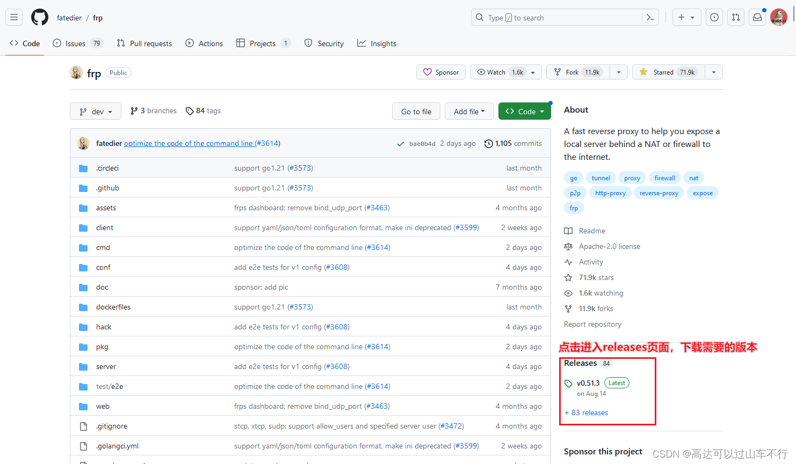Open the user profile avatar menu

[x=779, y=17]
